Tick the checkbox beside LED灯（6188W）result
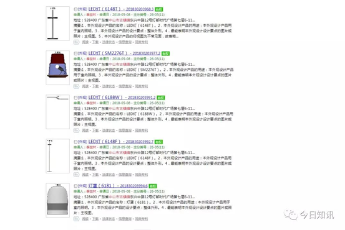The height and width of the screenshot is (230, 345). 75,98
